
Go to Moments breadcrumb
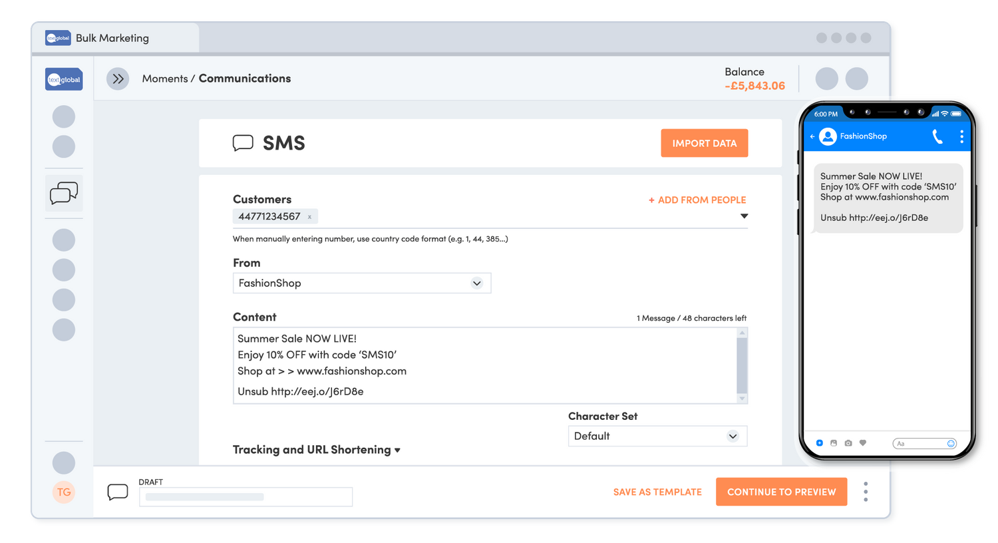164,79
